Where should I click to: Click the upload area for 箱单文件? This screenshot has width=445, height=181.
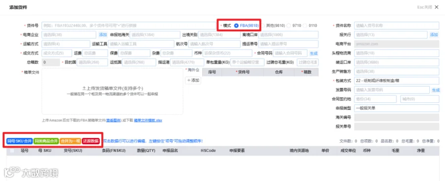[112, 91]
